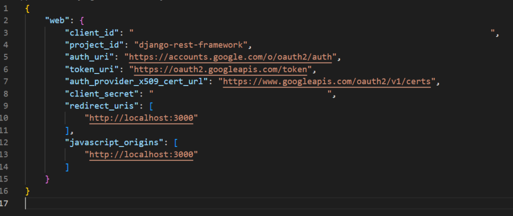Click the blue opening bracket after "redirect_uris"

pos(151,106)
